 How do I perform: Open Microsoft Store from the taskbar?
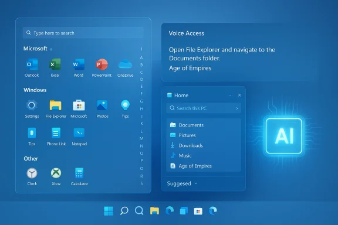[198, 211]
